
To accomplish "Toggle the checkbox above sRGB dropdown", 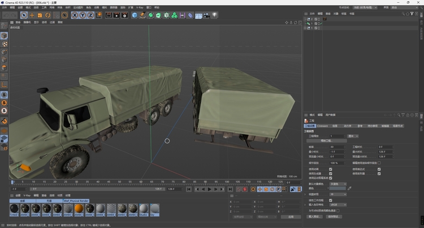I will [x=331, y=200].
